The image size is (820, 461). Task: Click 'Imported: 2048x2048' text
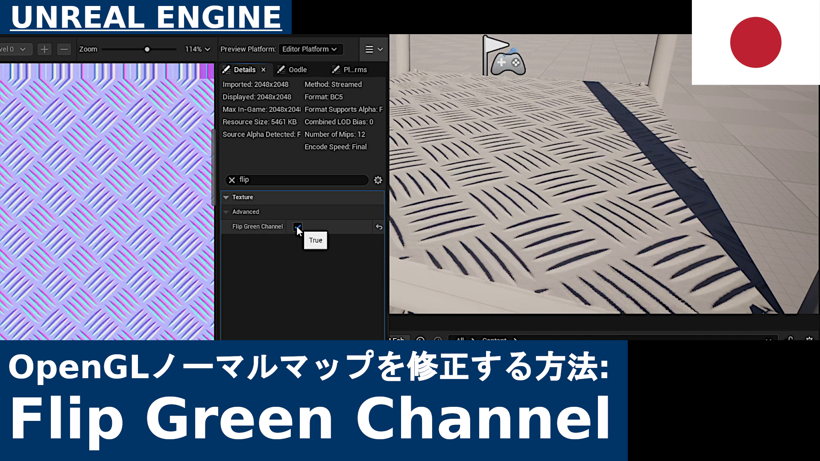(x=255, y=85)
